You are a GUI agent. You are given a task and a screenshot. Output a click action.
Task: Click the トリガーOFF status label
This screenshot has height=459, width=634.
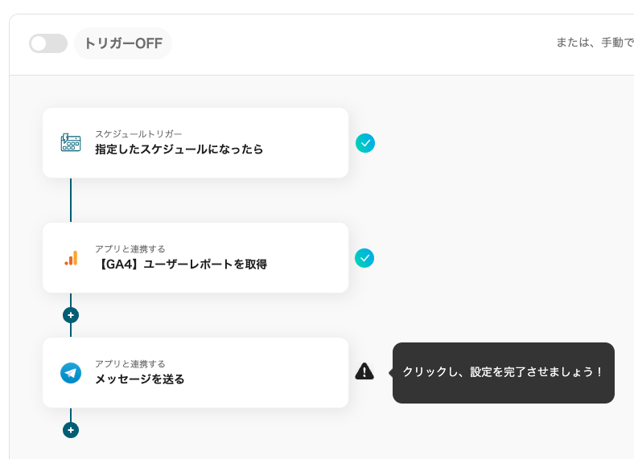coord(123,43)
